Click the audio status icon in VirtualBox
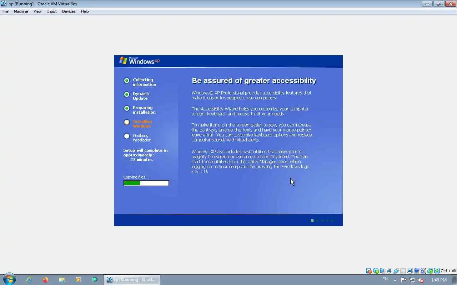 pyautogui.click(x=382, y=271)
